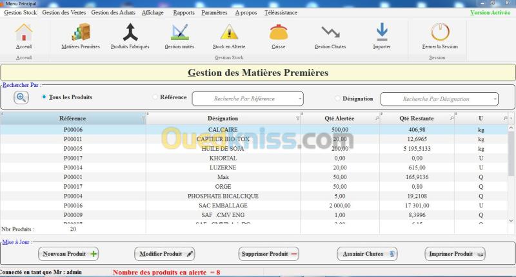The image size is (516, 277).
Task: Select the ORGE row
Action: click(x=254, y=187)
